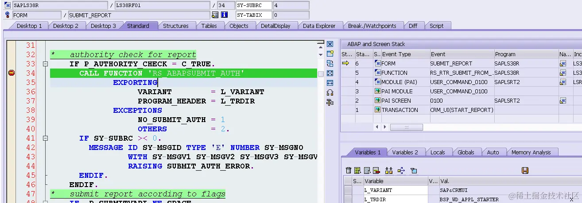582x203 pixels.
Task: Click the Close Tool icon beside the editor
Action: (x=330, y=44)
